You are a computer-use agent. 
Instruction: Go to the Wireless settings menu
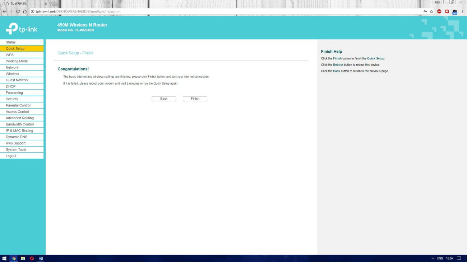12,74
